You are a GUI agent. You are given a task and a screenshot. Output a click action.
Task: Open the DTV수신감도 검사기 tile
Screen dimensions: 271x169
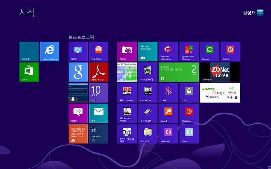pos(127,134)
